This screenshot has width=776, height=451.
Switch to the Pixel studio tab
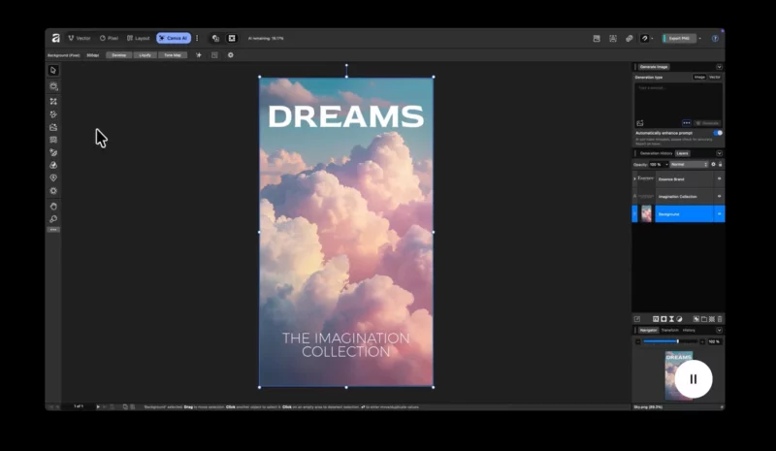pos(108,38)
